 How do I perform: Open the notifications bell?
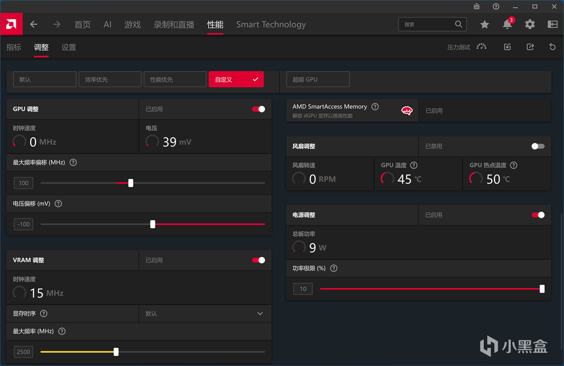pos(508,25)
